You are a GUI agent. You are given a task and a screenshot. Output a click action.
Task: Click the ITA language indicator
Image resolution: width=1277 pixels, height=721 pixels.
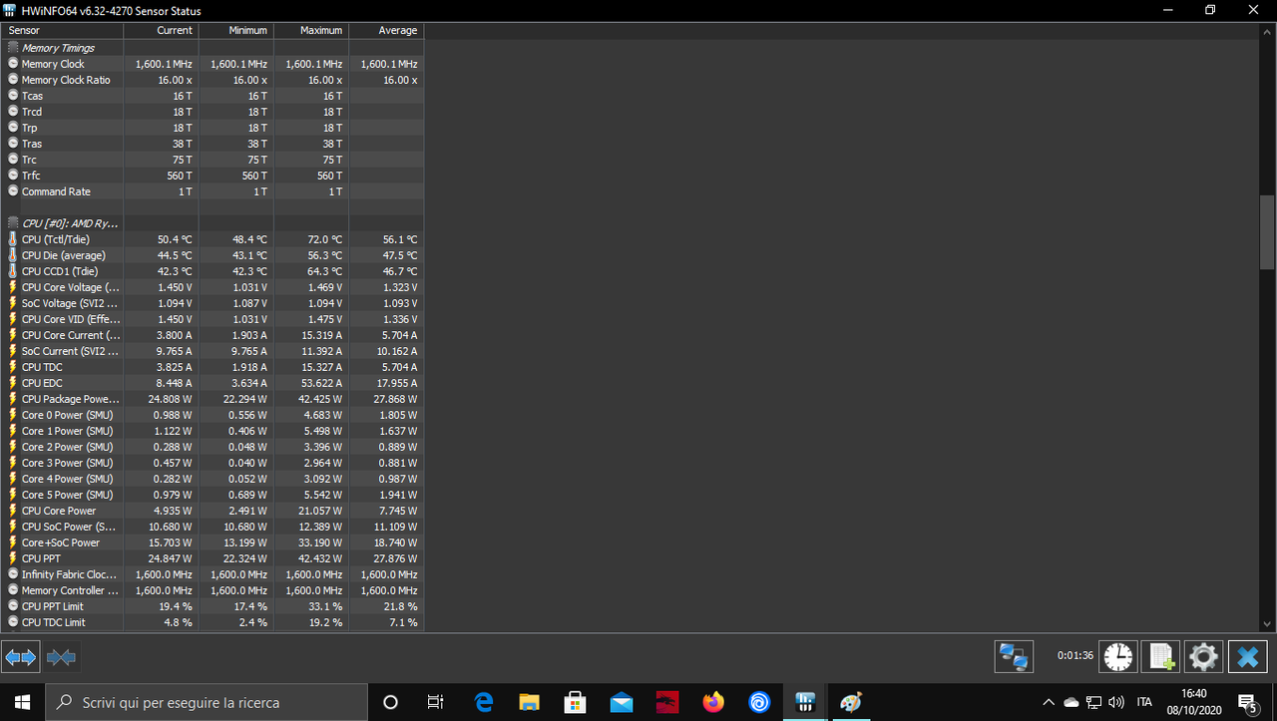click(x=1145, y=702)
